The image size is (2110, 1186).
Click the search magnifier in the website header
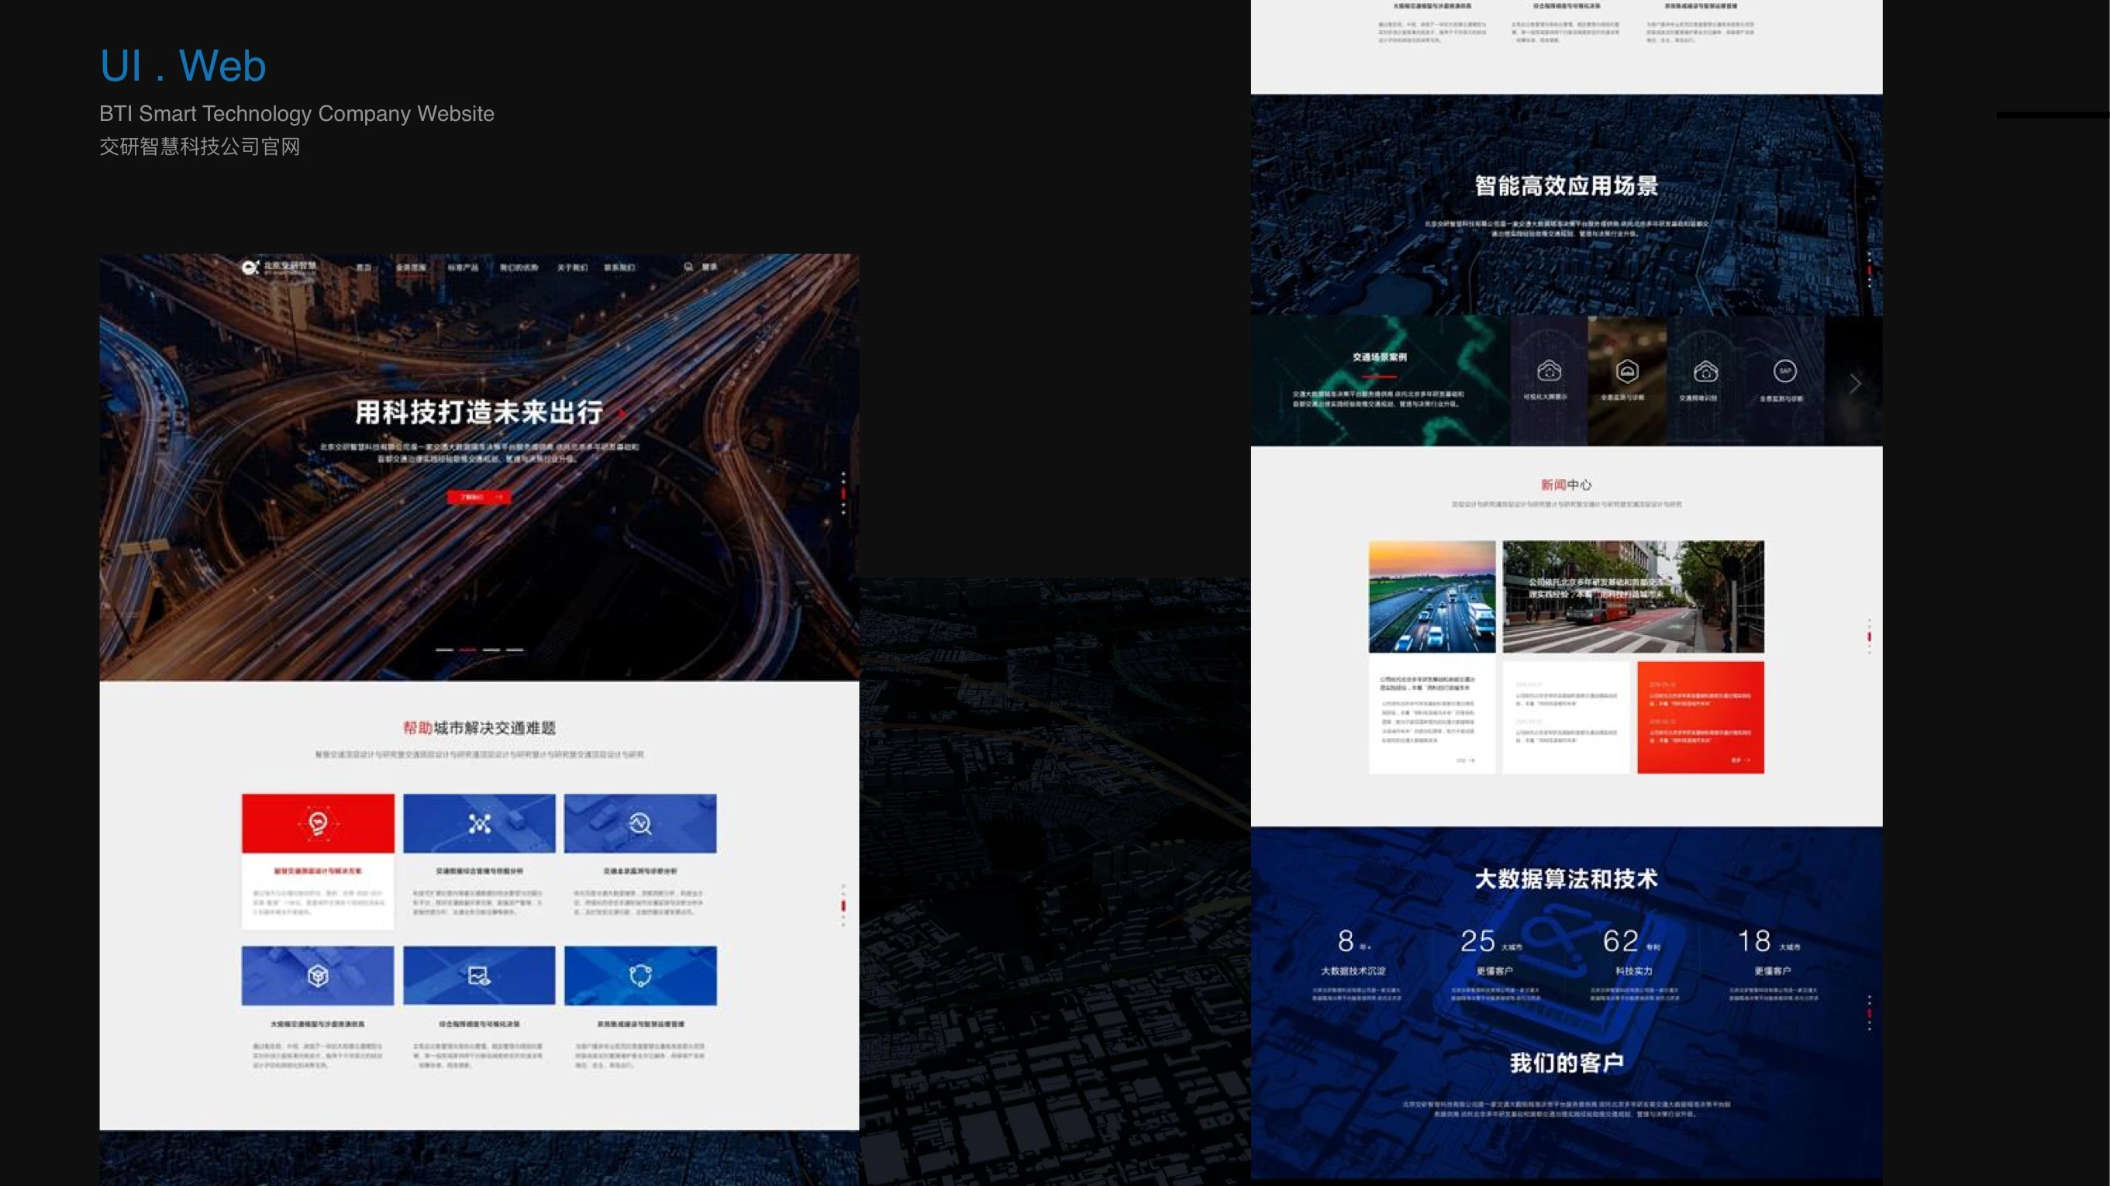click(x=688, y=267)
